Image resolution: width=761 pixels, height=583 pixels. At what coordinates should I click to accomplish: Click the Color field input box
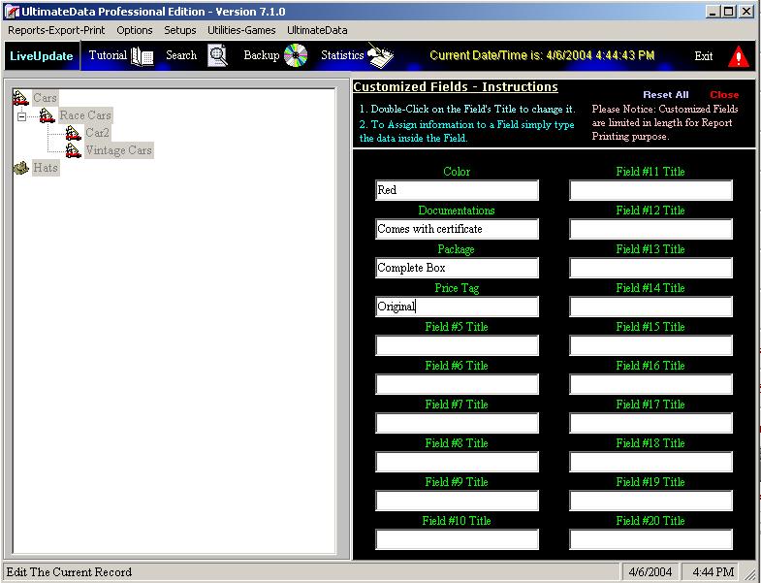coord(457,190)
